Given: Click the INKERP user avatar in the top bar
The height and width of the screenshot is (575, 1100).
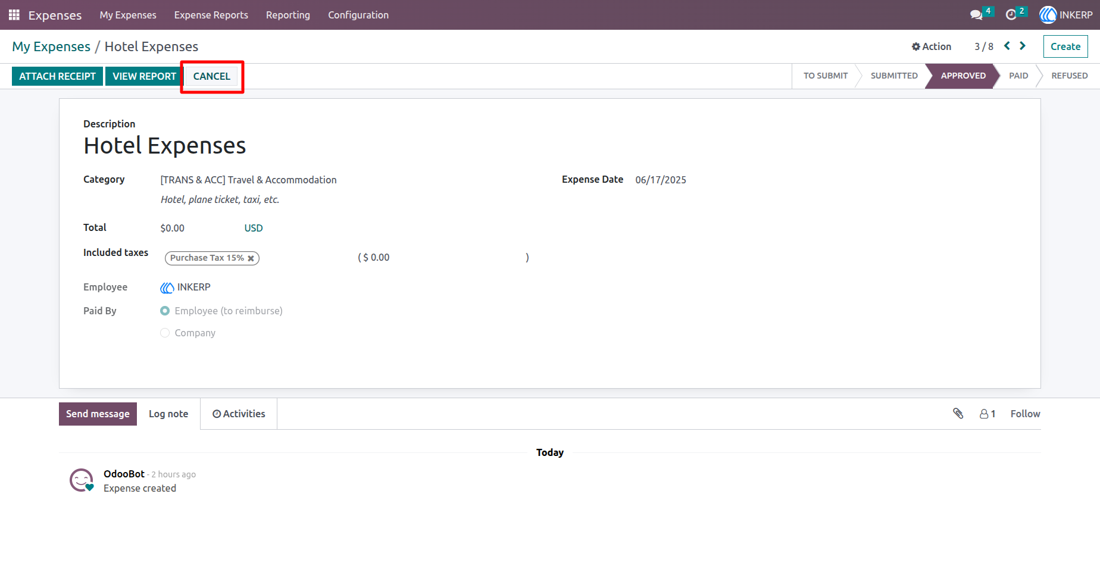Looking at the screenshot, I should click(x=1048, y=15).
